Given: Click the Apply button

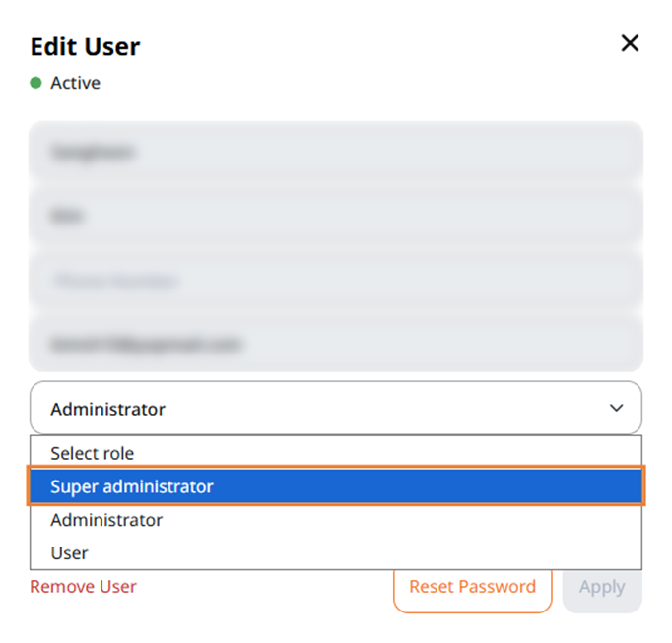Looking at the screenshot, I should point(602,588).
